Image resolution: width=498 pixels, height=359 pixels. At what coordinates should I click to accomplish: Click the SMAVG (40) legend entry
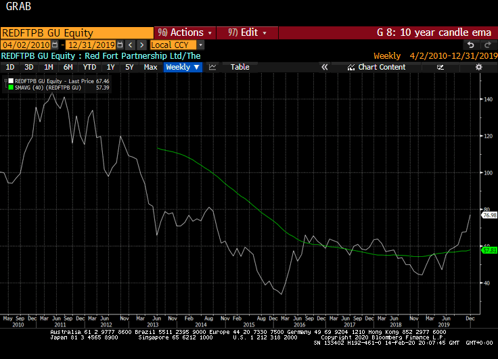coord(48,88)
